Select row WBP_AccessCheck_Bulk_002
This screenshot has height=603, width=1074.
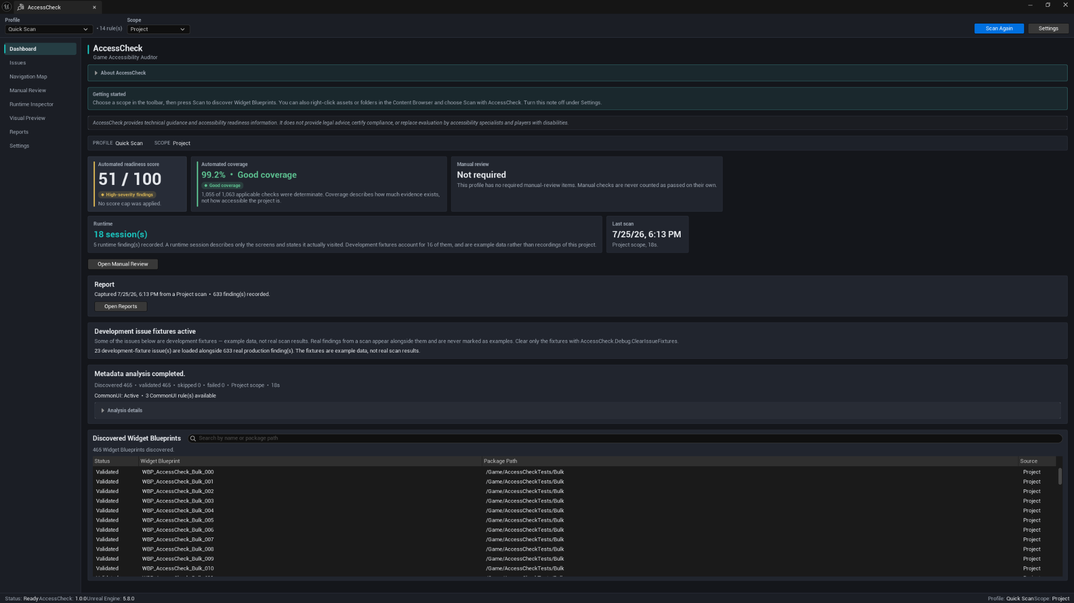point(574,491)
